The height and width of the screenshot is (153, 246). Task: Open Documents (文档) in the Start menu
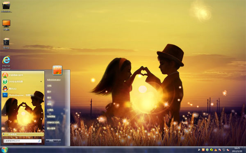[x=49, y=86]
